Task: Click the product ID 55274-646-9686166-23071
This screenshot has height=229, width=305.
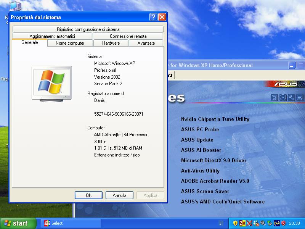Action: point(119,114)
